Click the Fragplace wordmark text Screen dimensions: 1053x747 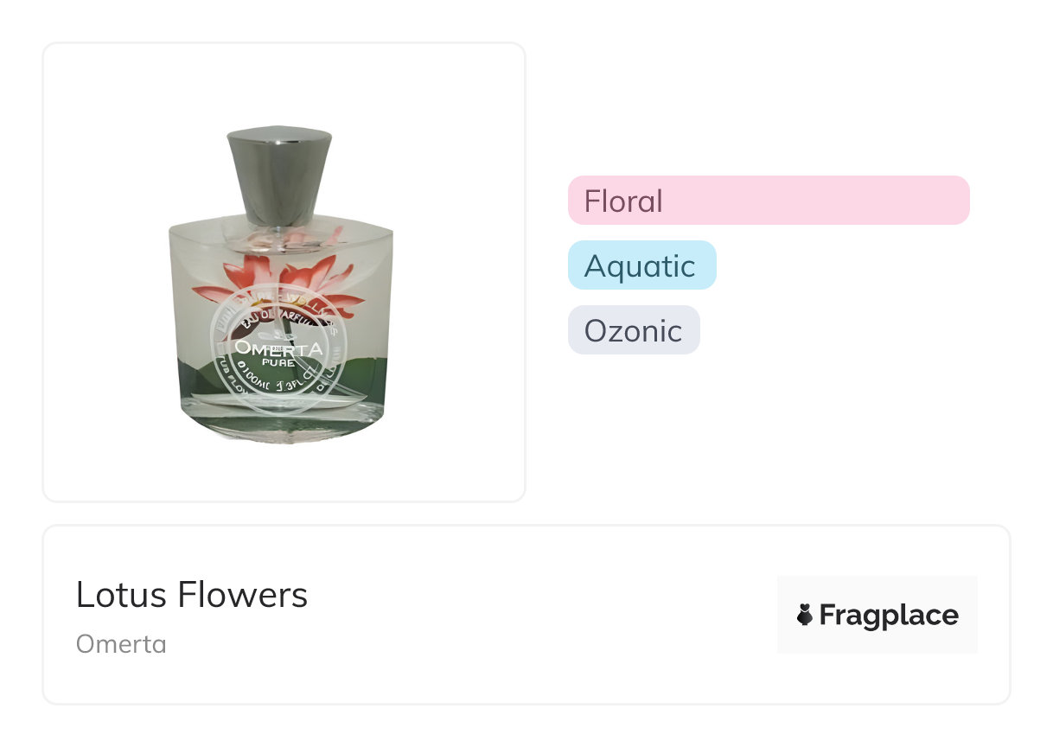pyautogui.click(x=888, y=615)
